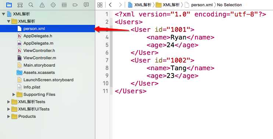Click line number 11 in the gutter
The height and width of the screenshot is (139, 273).
pyautogui.click(x=106, y=91)
